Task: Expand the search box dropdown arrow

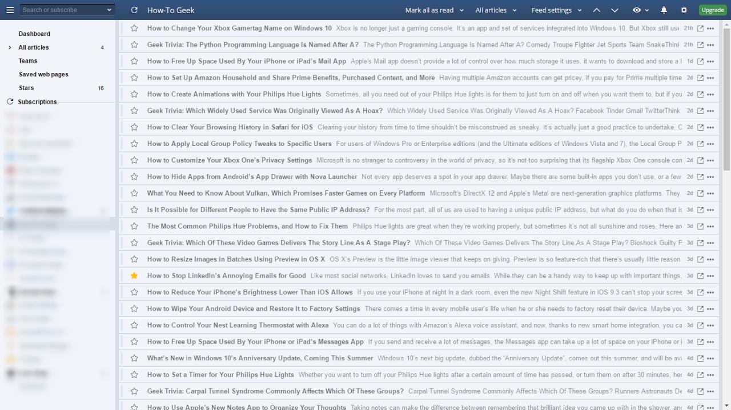Action: (109, 10)
